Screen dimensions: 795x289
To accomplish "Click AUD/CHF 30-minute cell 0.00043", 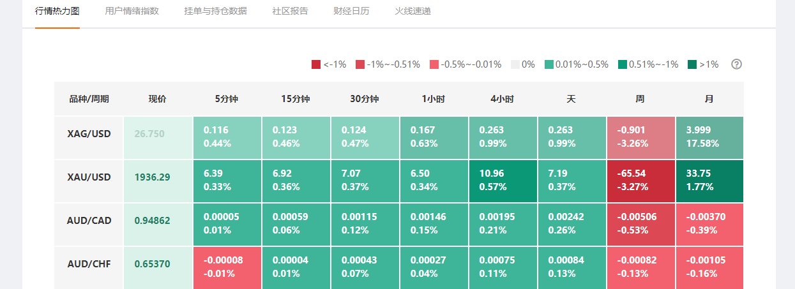I will pyautogui.click(x=365, y=268).
